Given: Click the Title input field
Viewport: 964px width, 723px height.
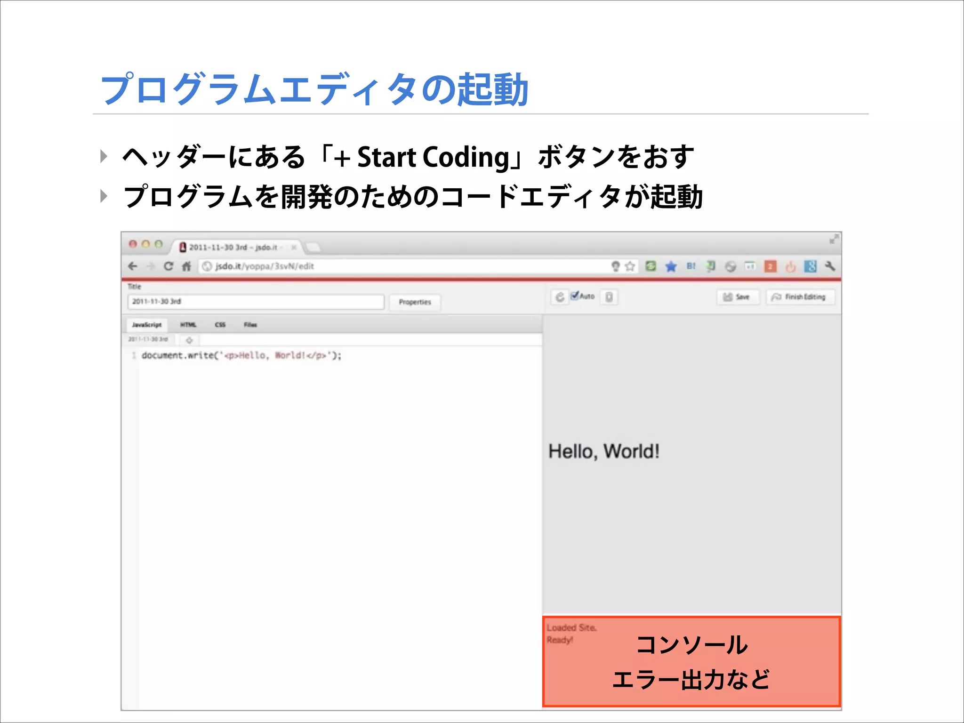Looking at the screenshot, I should pos(256,302).
